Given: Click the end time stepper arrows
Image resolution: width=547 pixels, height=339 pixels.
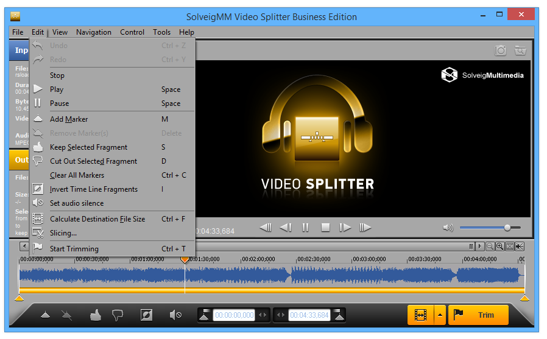Looking at the screenshot, I should (280, 315).
